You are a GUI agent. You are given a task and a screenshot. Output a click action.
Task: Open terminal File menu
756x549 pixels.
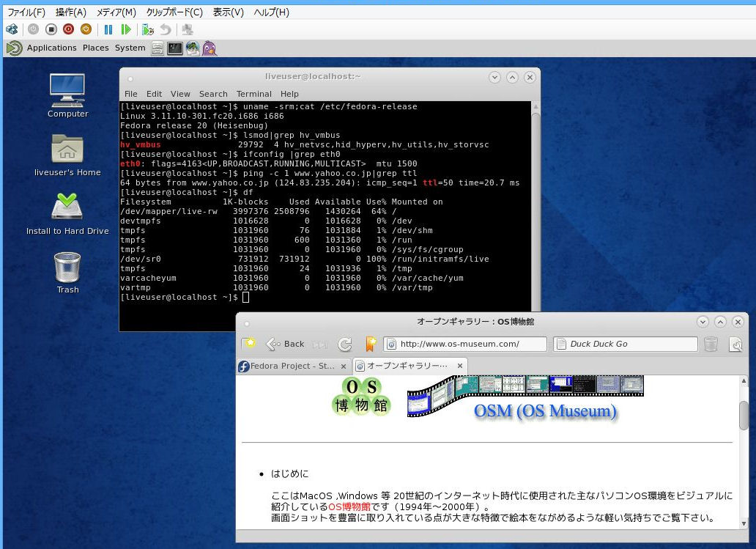(x=130, y=94)
